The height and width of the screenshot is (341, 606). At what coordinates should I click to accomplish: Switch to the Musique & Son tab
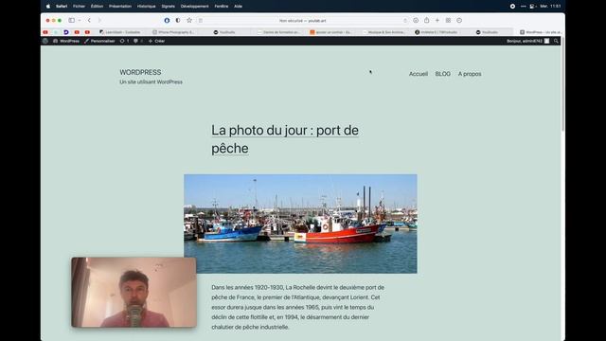coord(384,32)
